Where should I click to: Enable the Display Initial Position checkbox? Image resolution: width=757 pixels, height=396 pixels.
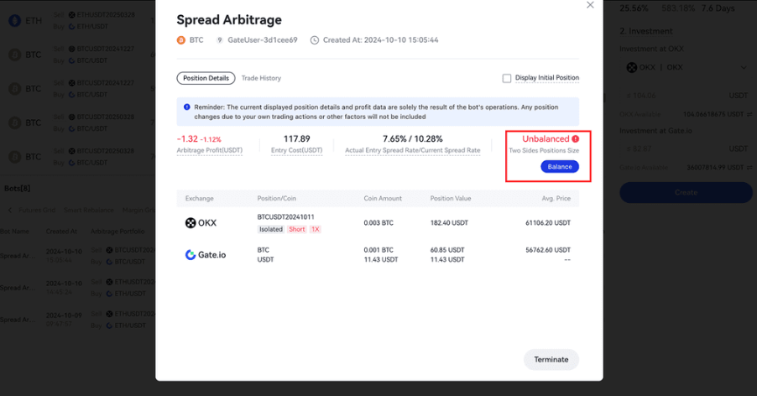coord(507,78)
